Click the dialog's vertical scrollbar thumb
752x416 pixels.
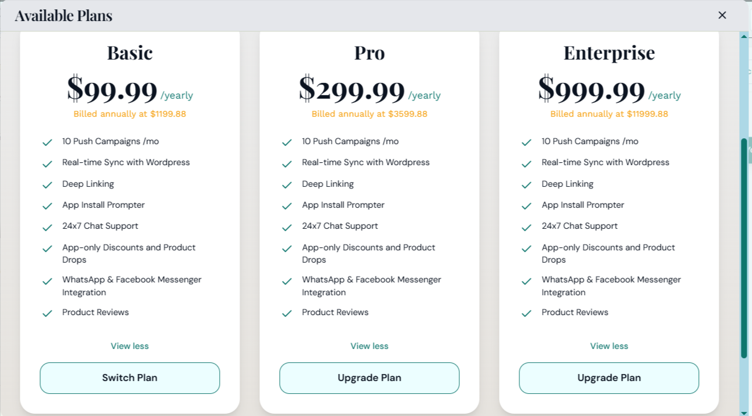click(x=744, y=248)
